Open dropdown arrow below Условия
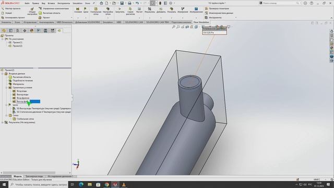334x188 pixels. tap(78, 18)
